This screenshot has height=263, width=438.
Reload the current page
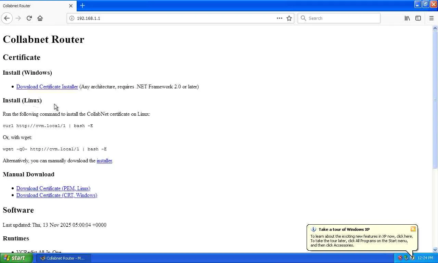pos(29,18)
